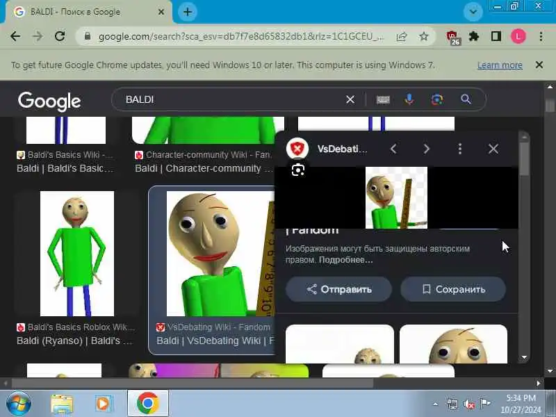Submit search with magnifier icon
The width and height of the screenshot is (556, 417).
[466, 99]
